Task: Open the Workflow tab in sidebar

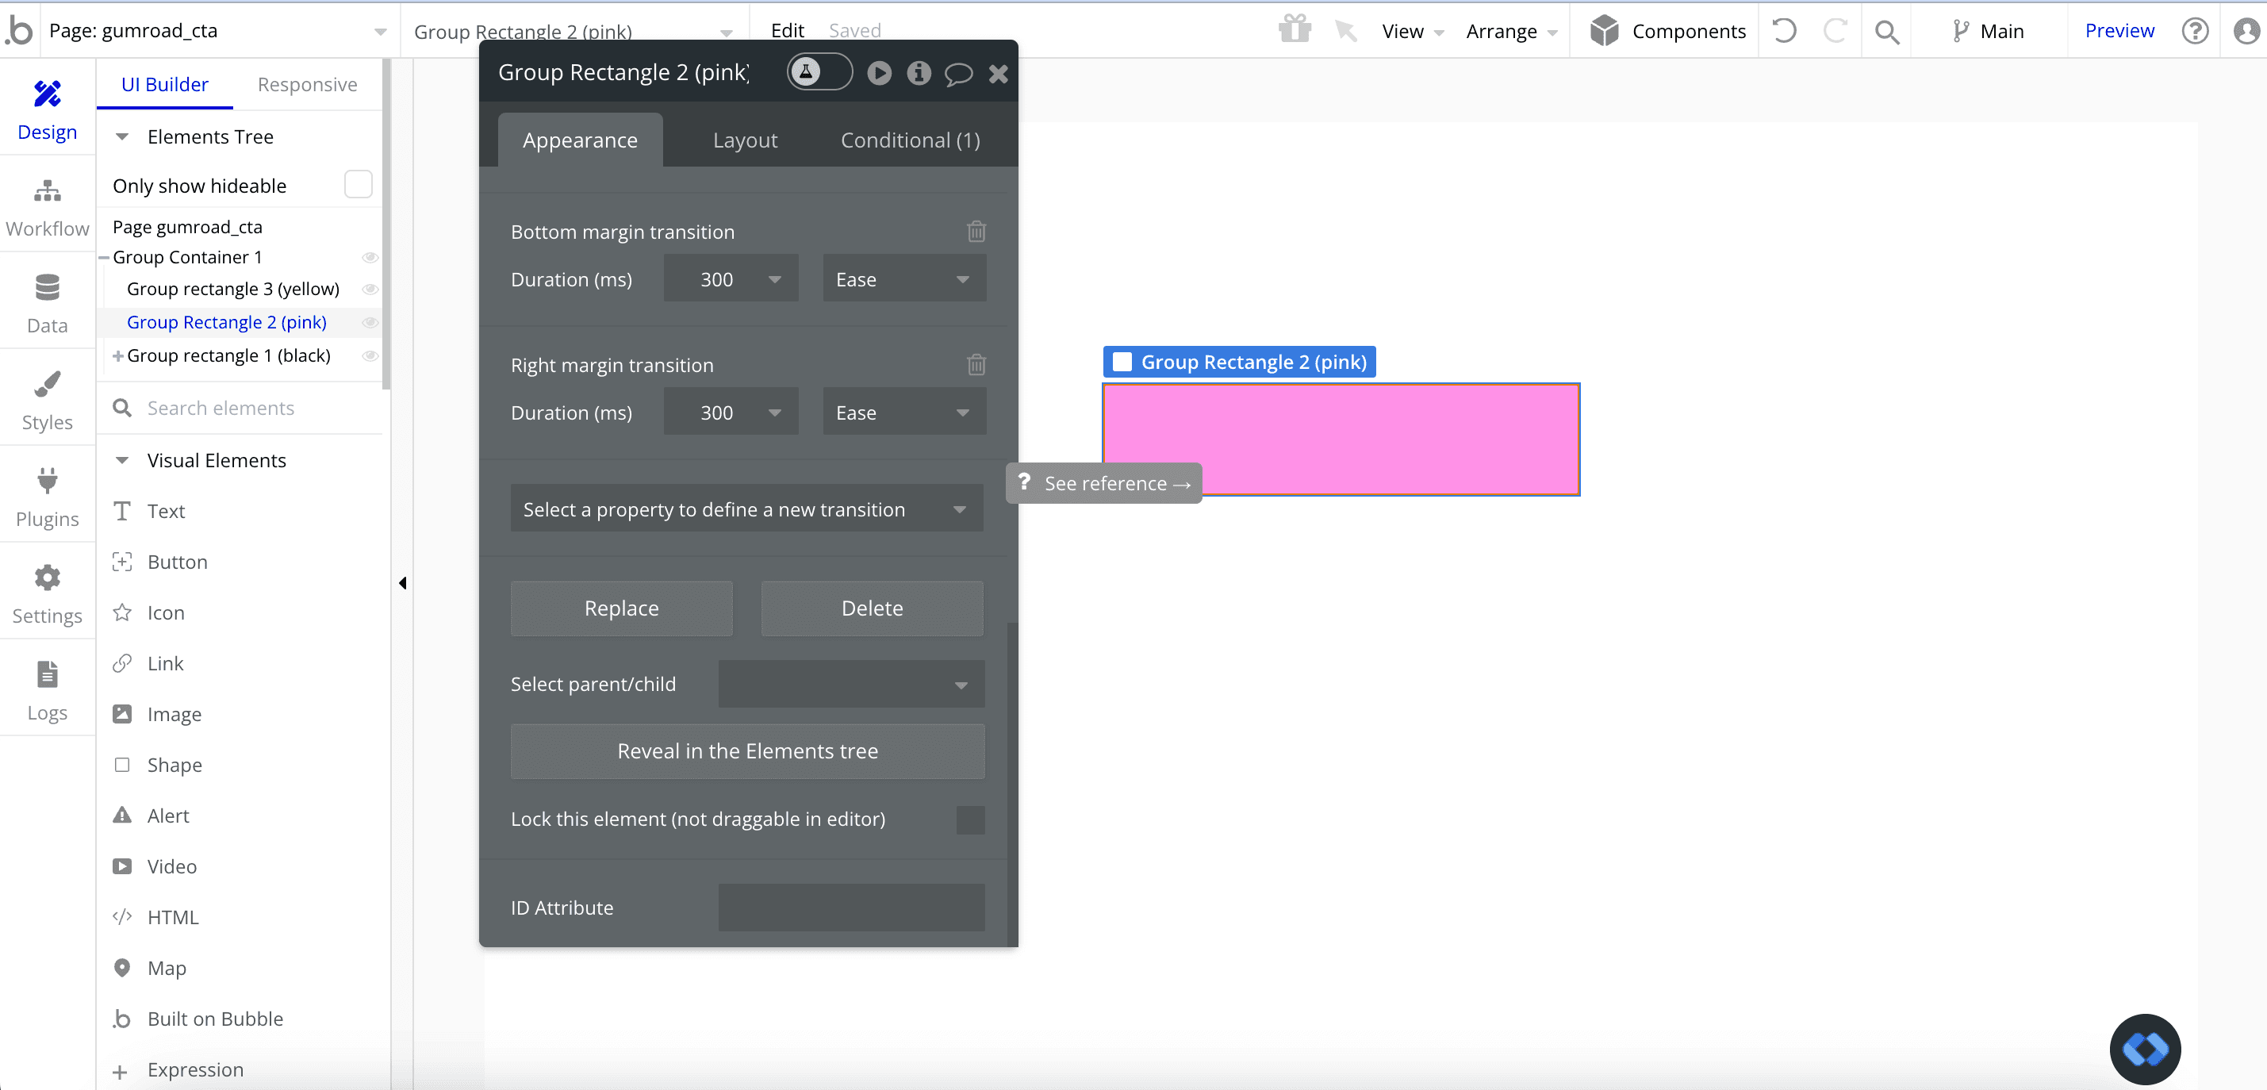Action: coord(47,208)
